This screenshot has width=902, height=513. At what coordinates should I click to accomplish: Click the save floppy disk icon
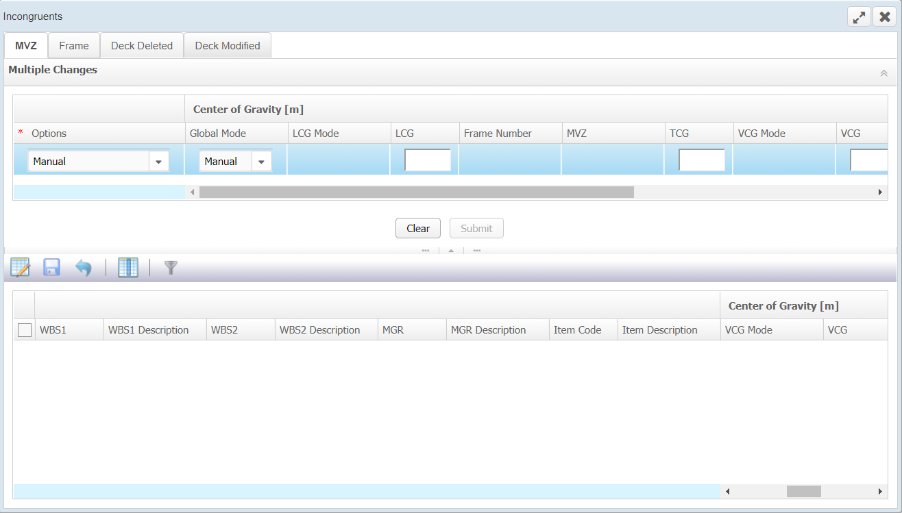tap(52, 267)
